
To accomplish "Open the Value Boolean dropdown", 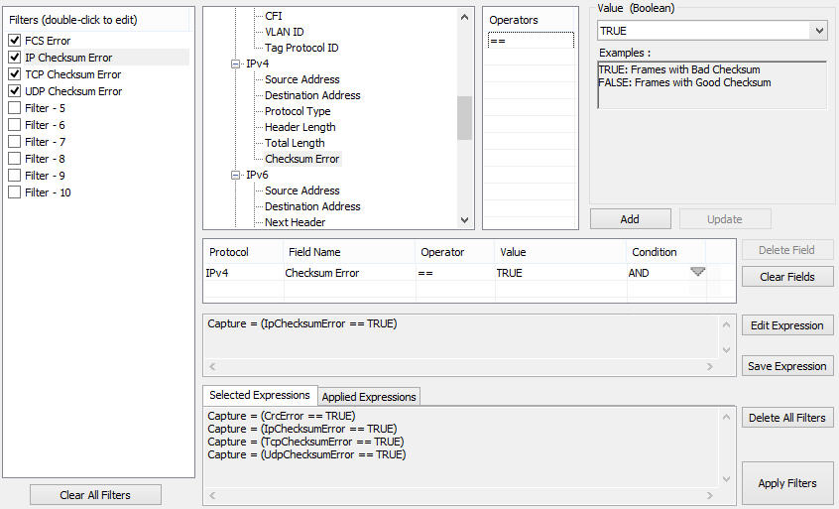I will pyautogui.click(x=819, y=31).
